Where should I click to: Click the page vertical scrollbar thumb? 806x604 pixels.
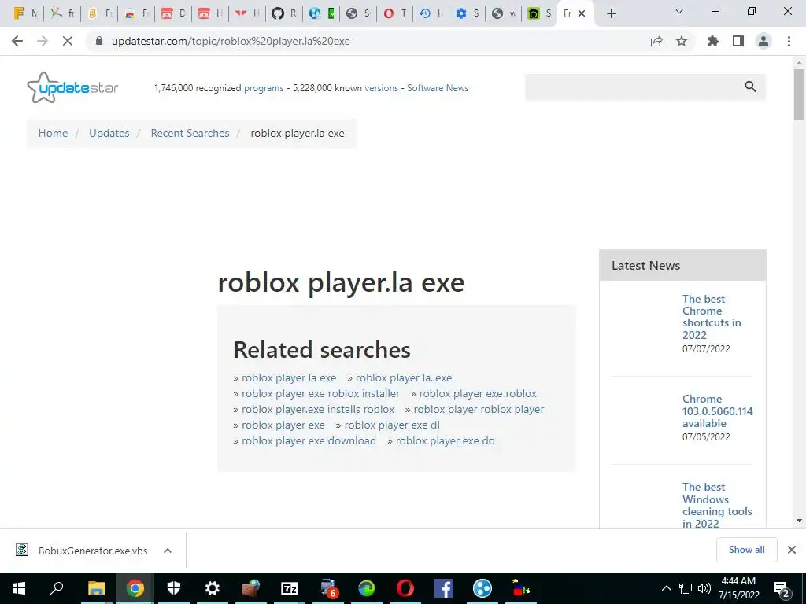(799, 95)
